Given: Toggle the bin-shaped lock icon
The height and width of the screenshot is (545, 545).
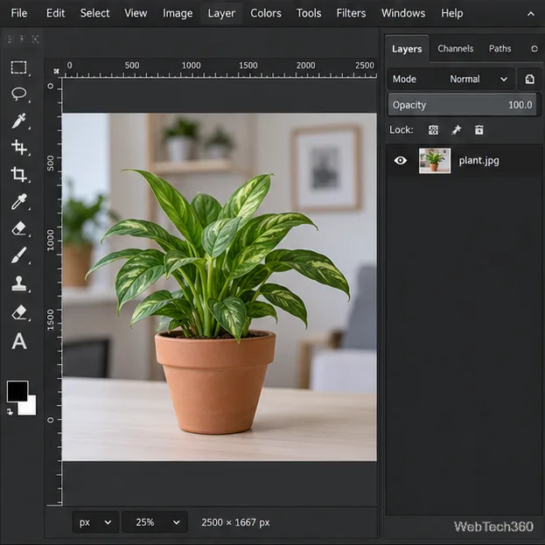Looking at the screenshot, I should tap(479, 130).
